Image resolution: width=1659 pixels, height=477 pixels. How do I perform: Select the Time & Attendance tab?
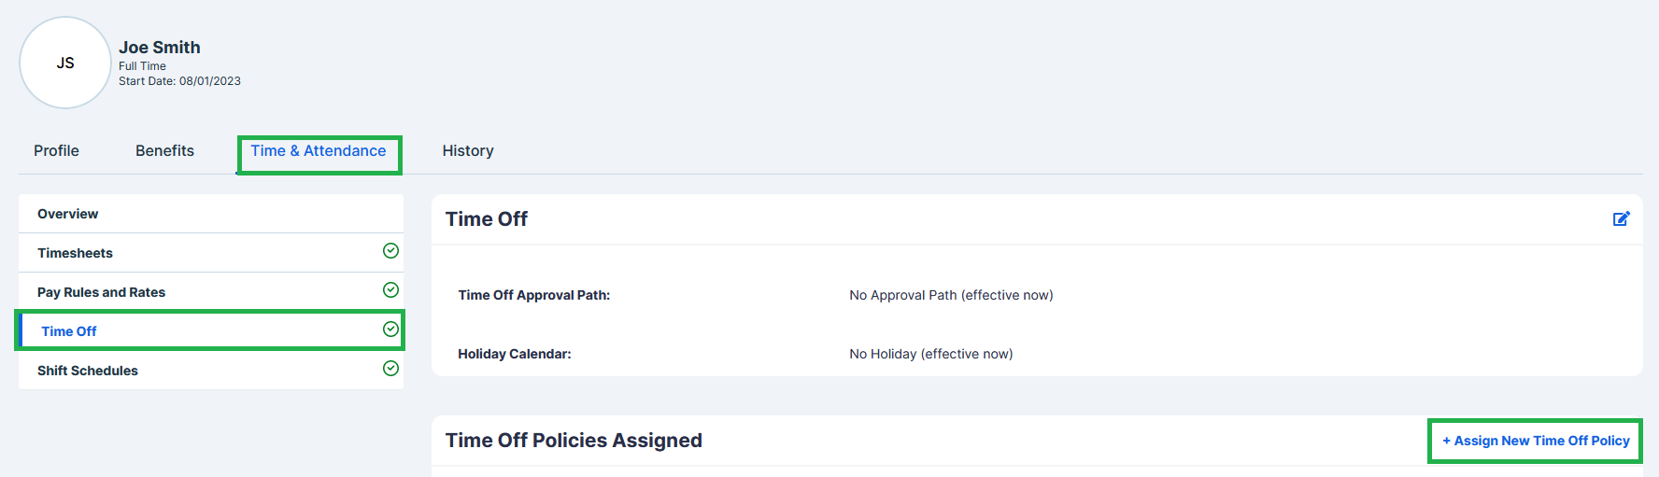pos(319,150)
